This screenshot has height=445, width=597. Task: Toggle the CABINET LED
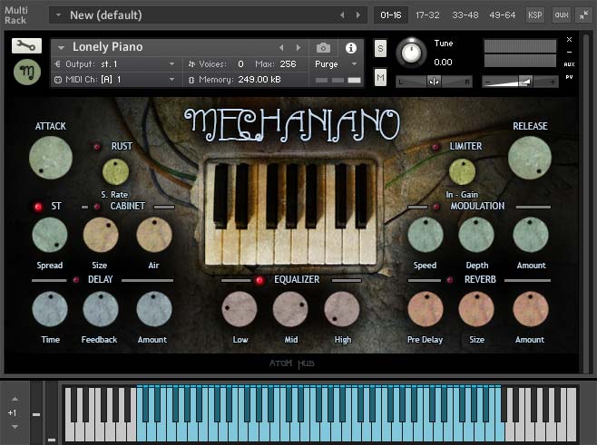(x=97, y=207)
